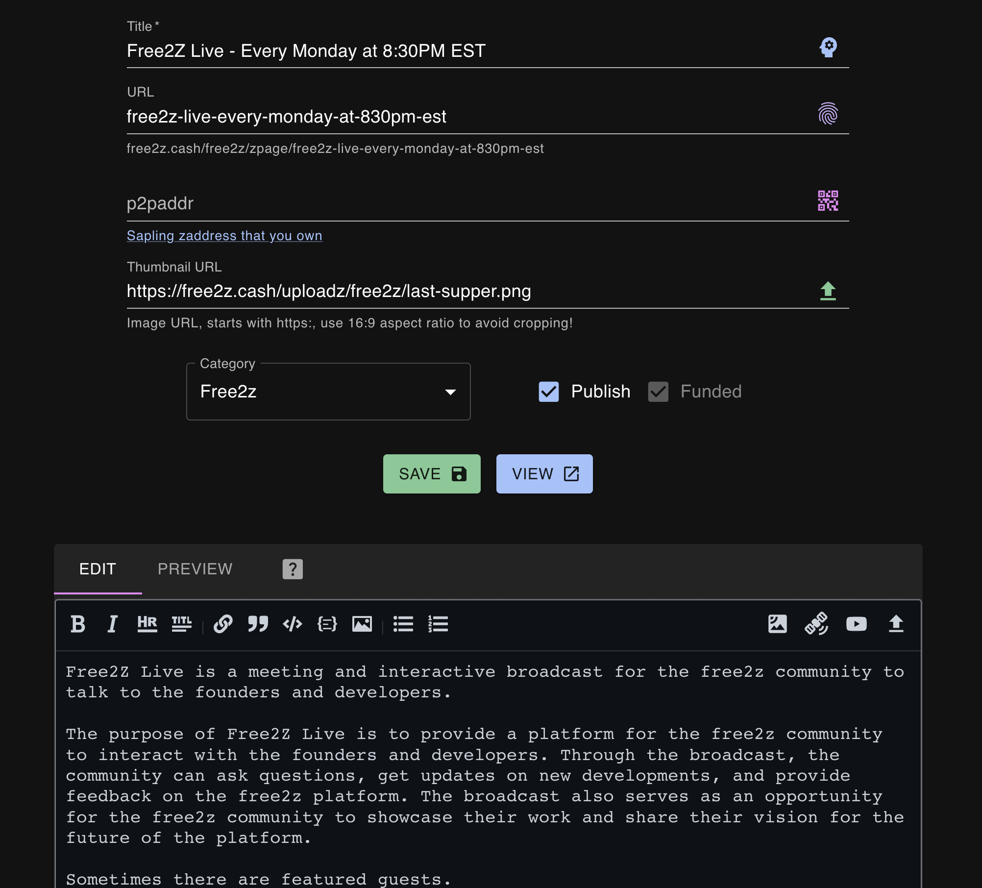This screenshot has height=888, width=982.
Task: Open the Sapling zaddress that you own link
Action: (224, 236)
